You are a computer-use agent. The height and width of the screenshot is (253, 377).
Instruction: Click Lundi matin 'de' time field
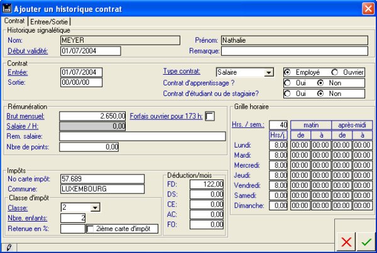click(x=300, y=145)
